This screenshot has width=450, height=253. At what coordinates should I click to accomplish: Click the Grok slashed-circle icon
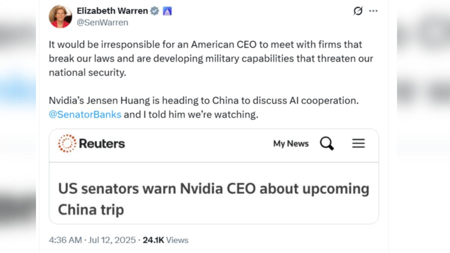(358, 11)
